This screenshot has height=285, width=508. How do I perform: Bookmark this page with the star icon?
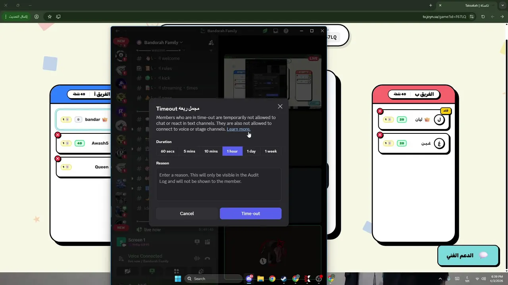pyautogui.click(x=50, y=17)
